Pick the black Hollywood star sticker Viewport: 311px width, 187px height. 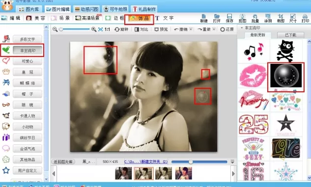(x=285, y=123)
